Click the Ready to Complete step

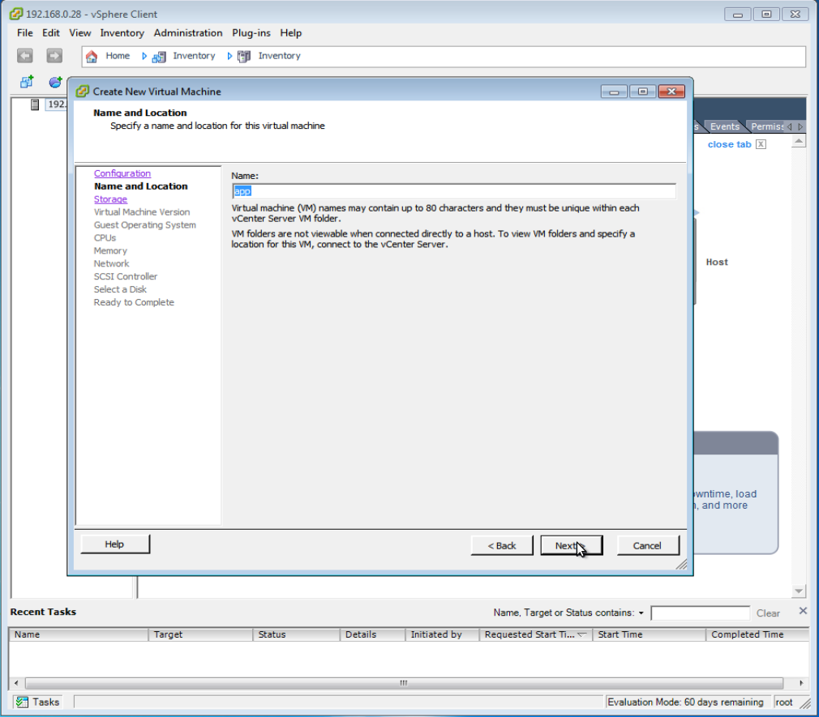135,302
